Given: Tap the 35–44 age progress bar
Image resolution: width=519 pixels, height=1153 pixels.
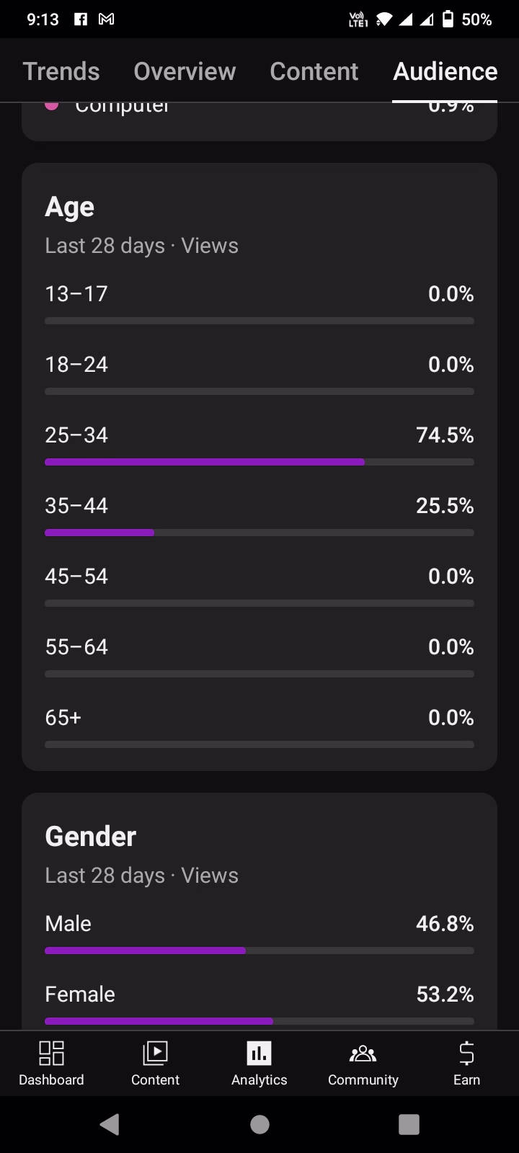Looking at the screenshot, I should click(259, 533).
